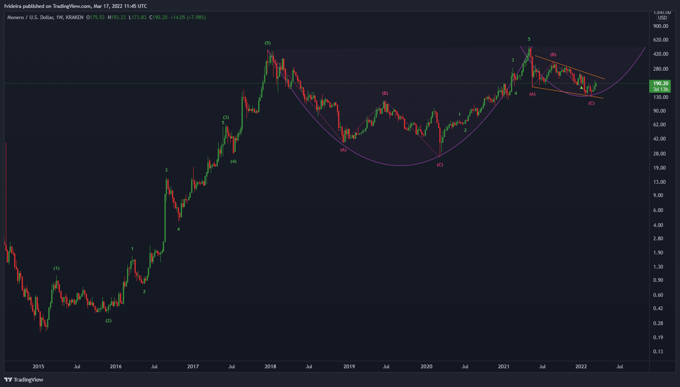Click the pink '(A)' label after 2021 peak
The height and width of the screenshot is (387, 680).
(532, 94)
